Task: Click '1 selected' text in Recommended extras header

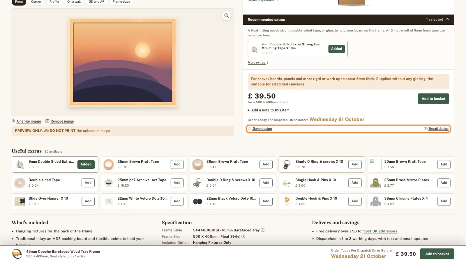Action: [x=435, y=20]
